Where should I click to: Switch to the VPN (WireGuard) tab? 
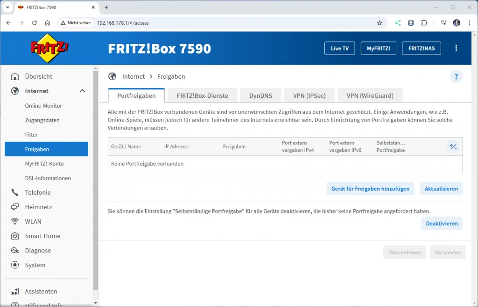370,96
